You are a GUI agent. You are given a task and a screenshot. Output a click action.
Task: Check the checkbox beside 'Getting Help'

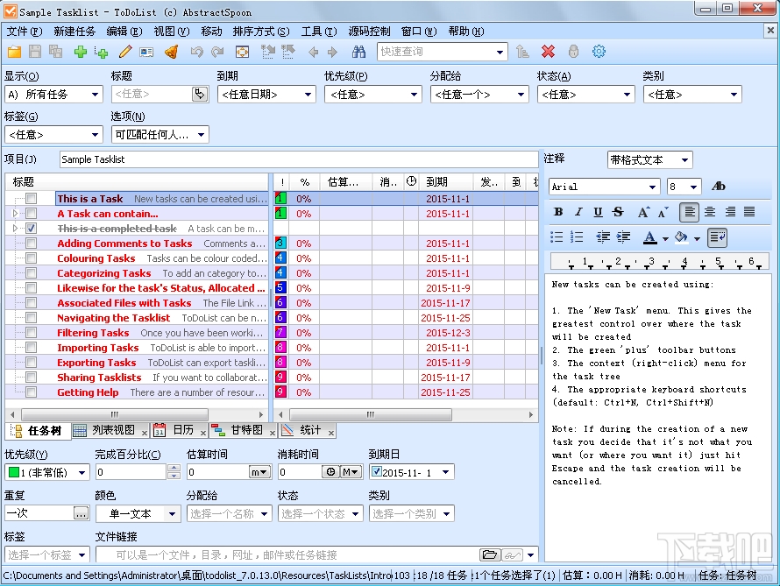(x=33, y=392)
